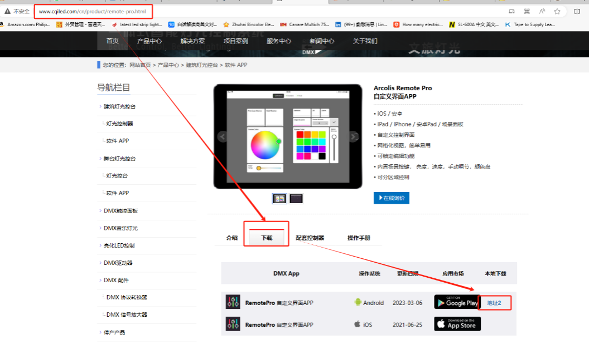The image size is (589, 354).
Task: Click Arcolis Remote Pro product title
Action: 403,88
